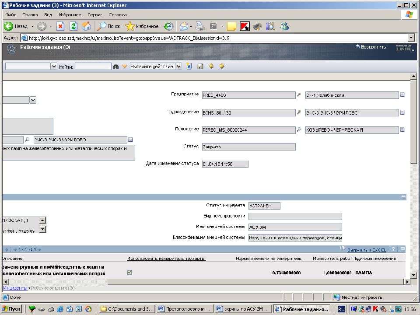Viewport: 420px width, 315px height.
Task: Open the address bar dropdown arrow
Action: pyautogui.click(x=412, y=38)
